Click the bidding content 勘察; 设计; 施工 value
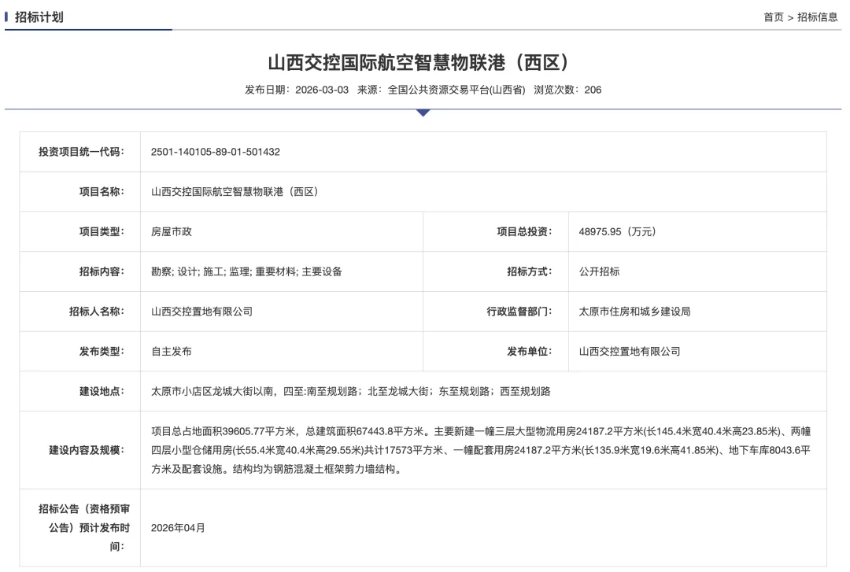 [246, 271]
